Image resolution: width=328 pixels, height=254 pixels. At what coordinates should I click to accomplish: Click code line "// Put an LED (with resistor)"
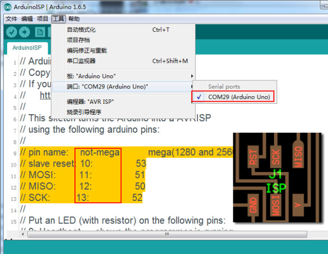[123, 220]
